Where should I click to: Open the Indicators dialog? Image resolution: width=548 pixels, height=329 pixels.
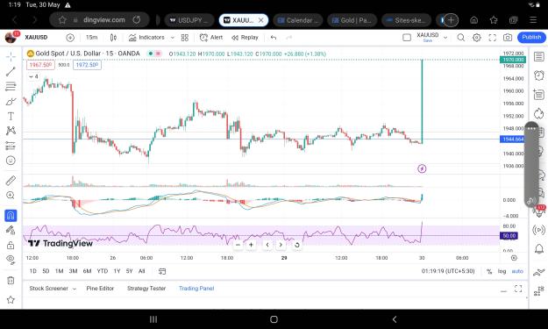click(x=146, y=38)
